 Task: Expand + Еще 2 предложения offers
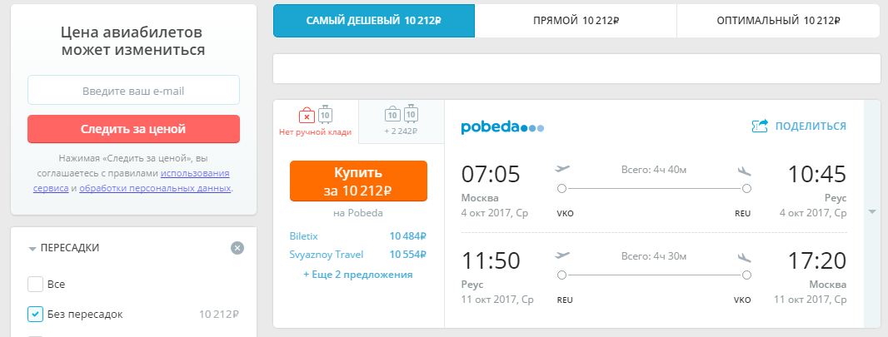[x=358, y=275]
